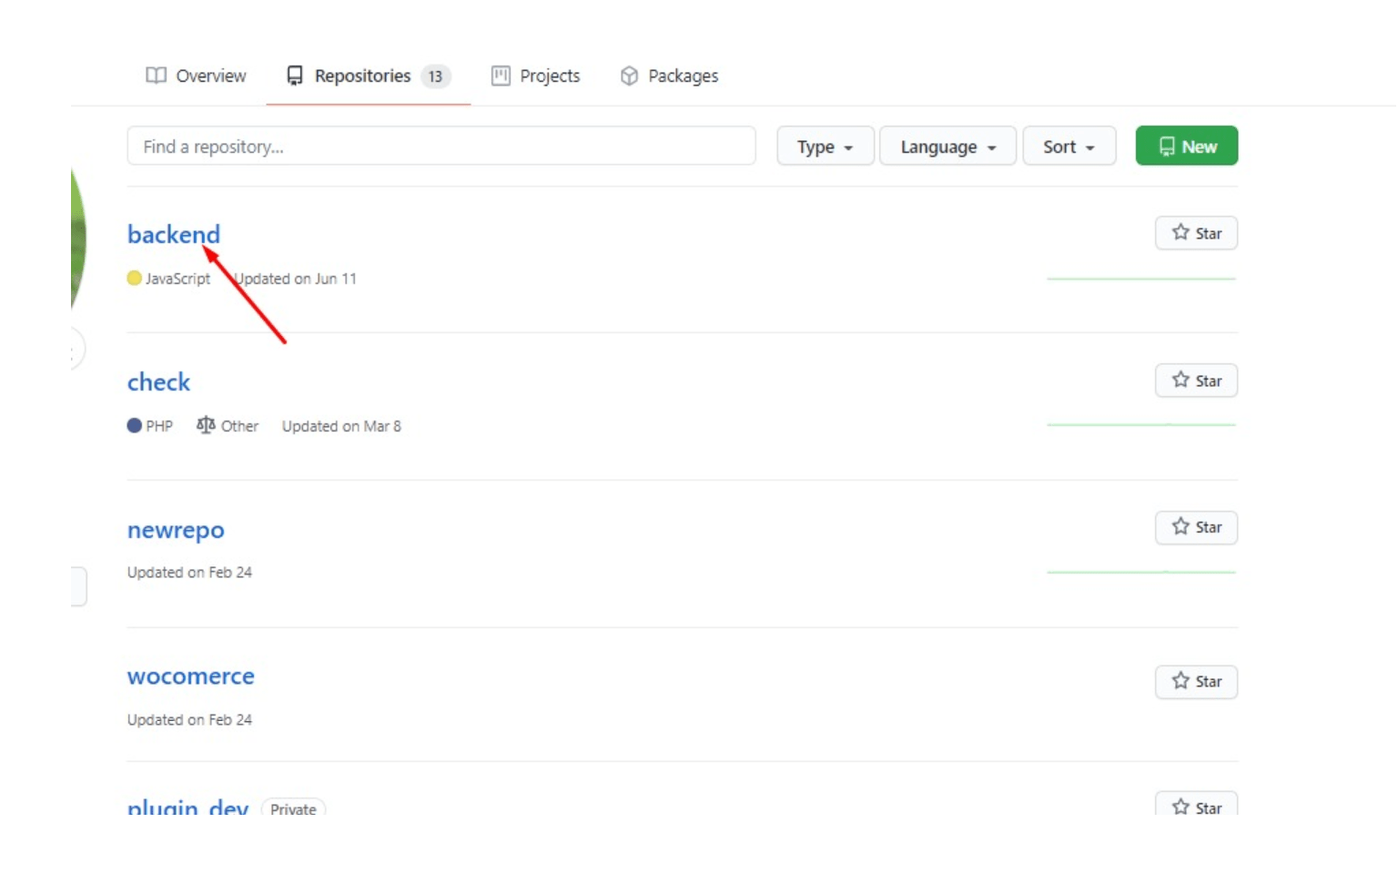Image resolution: width=1398 pixels, height=884 pixels.
Task: Click the yellow JavaScript language dot
Action: point(134,278)
